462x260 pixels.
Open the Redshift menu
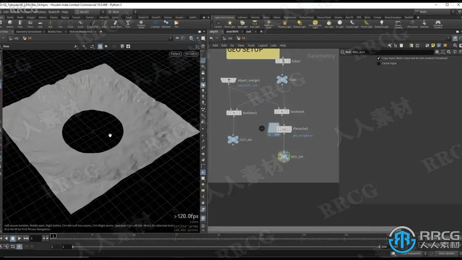(54, 12)
